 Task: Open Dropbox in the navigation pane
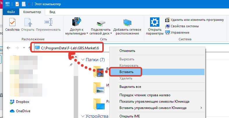pos(22,102)
